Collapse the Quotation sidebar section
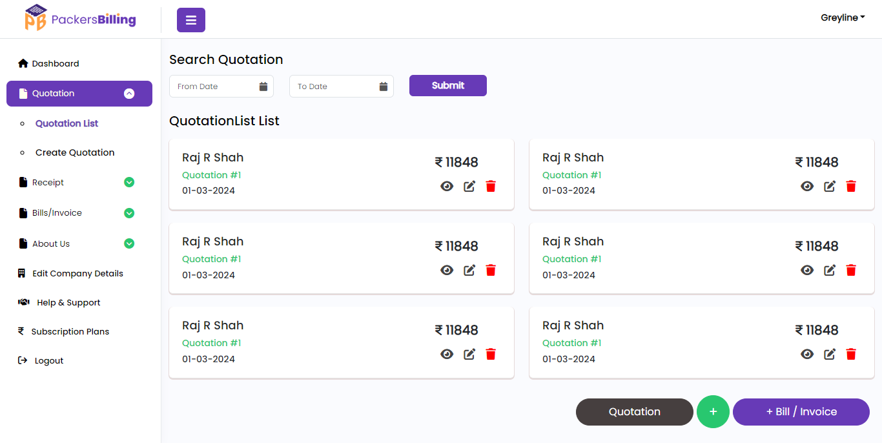The image size is (882, 443). 129,94
